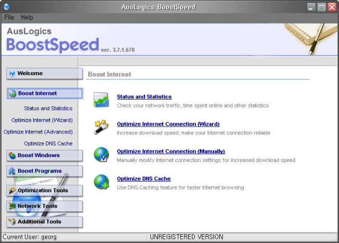This screenshot has width=339, height=243.
Task: Open Optimize Internet (Wizard) in the sidebar
Action: click(x=42, y=120)
